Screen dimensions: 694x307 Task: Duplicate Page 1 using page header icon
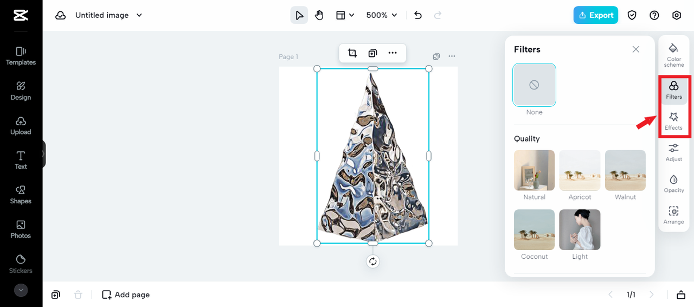click(x=436, y=56)
